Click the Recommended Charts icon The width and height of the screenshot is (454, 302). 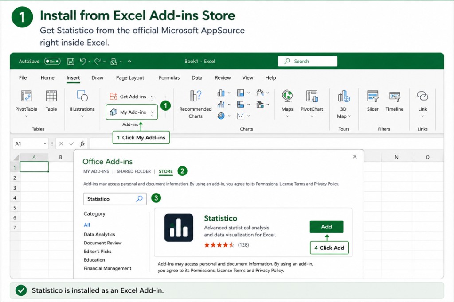pos(196,96)
